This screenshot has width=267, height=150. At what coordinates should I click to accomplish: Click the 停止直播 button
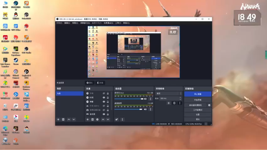198,94
